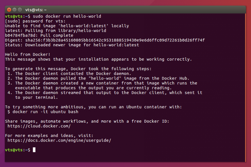Click the 'Status: Downloaded newer image' line
The image size is (251, 167).
[x=72, y=45]
